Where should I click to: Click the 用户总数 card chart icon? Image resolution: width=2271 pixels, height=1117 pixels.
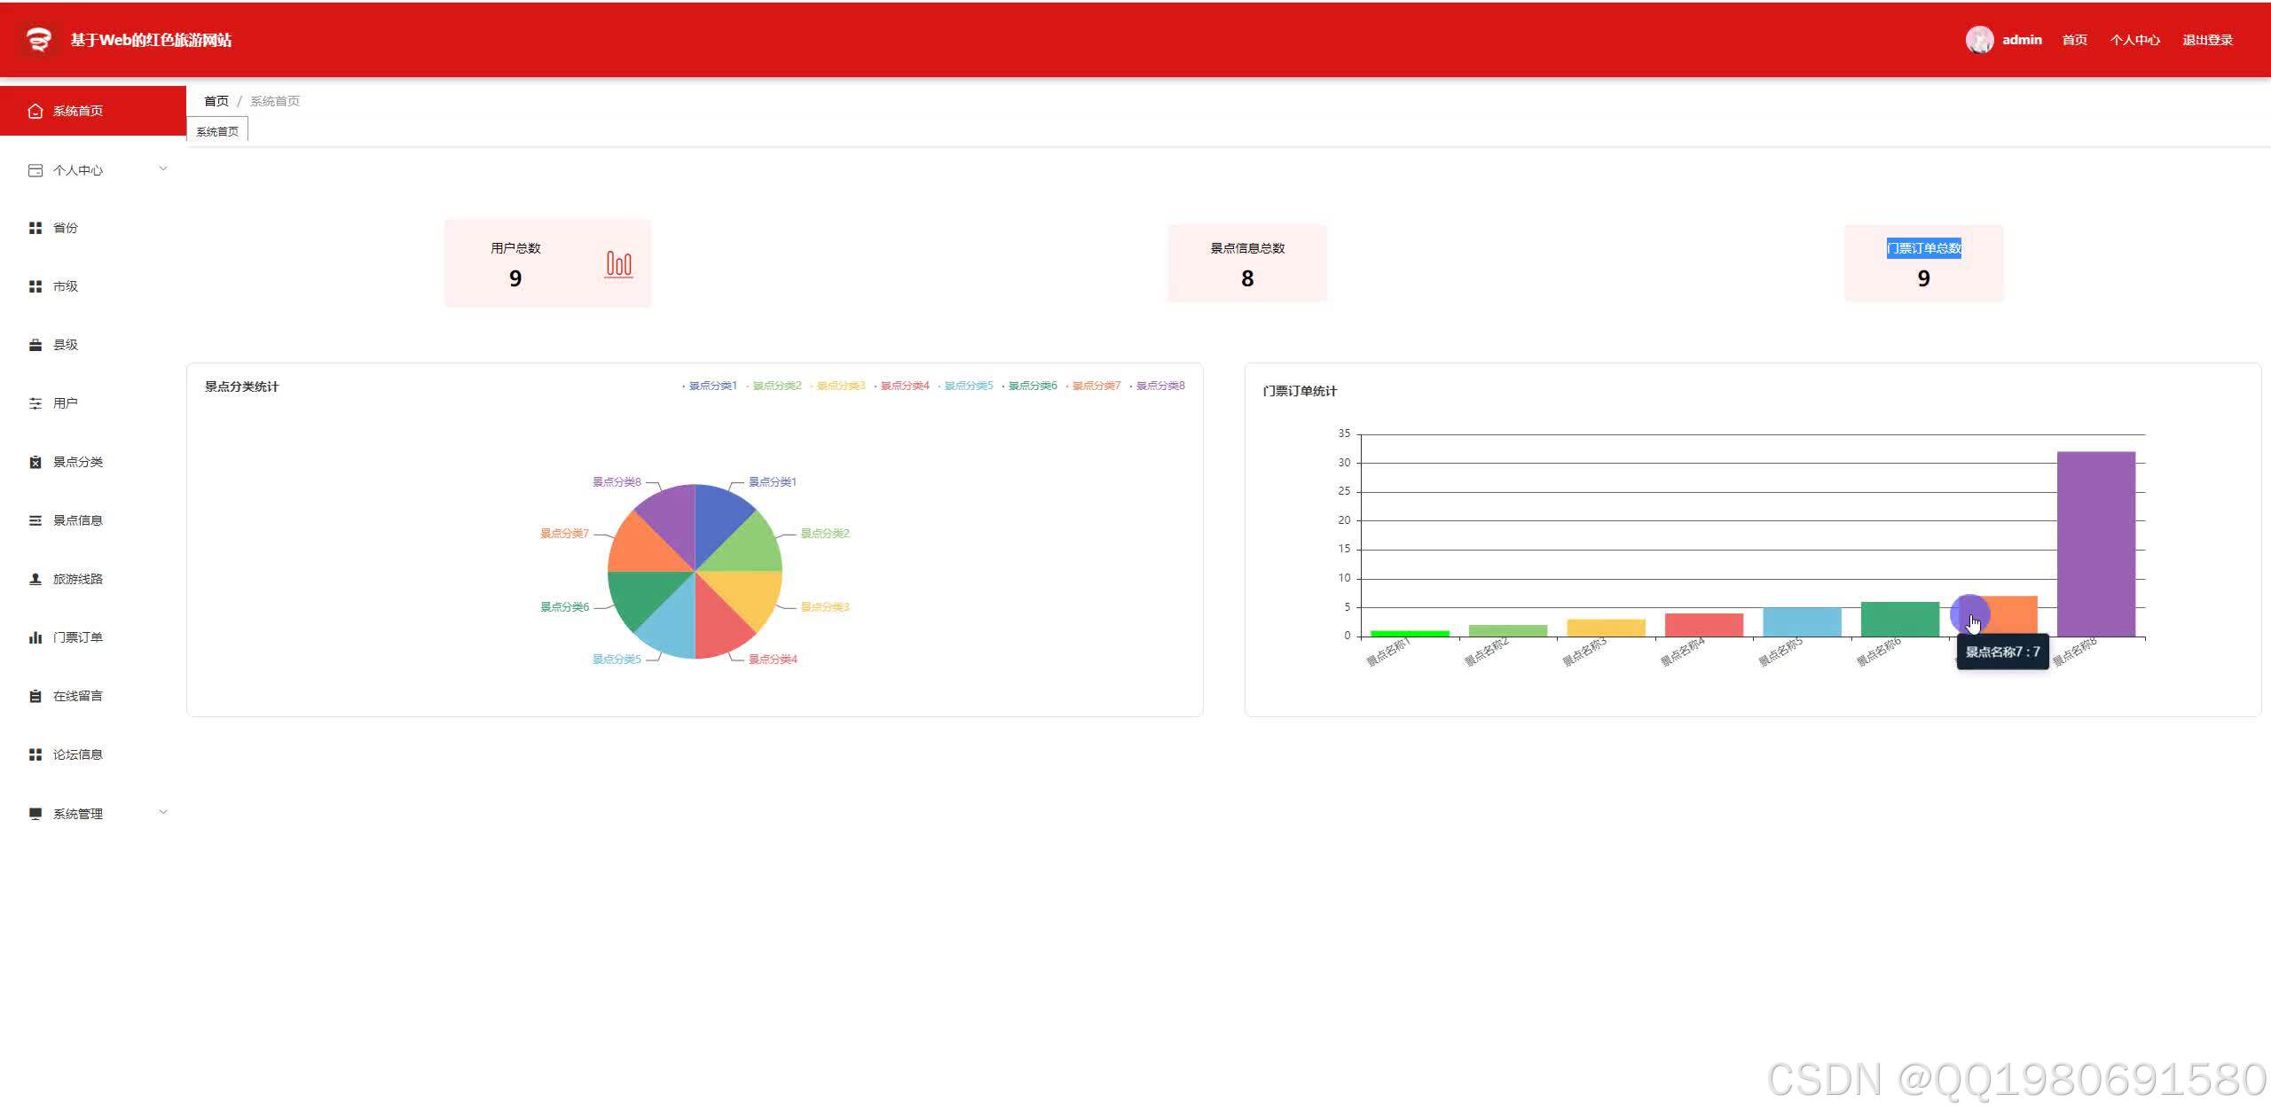point(618,264)
